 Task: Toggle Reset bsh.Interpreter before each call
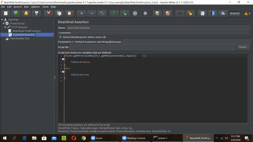point(60,37)
